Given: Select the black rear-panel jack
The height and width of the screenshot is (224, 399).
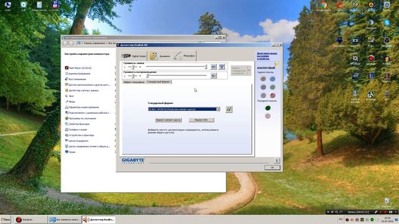Looking at the screenshot, I should pyautogui.click(x=263, y=87).
